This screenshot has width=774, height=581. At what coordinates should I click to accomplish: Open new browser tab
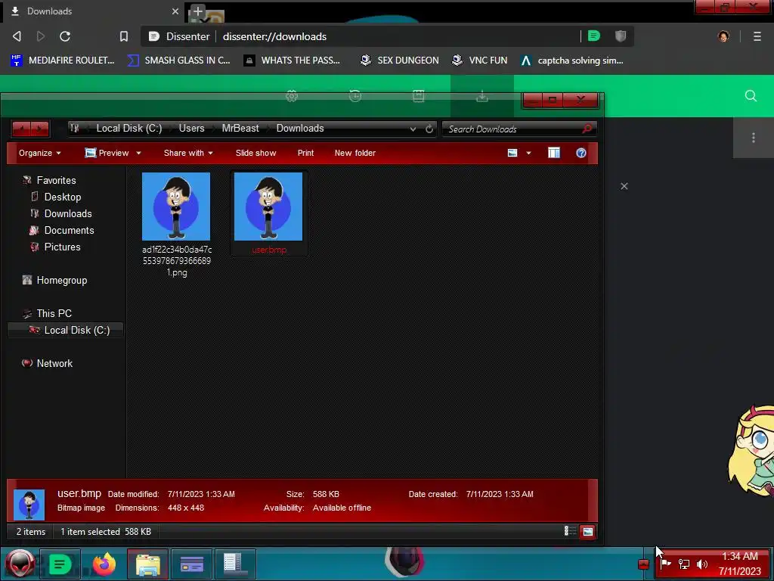197,11
